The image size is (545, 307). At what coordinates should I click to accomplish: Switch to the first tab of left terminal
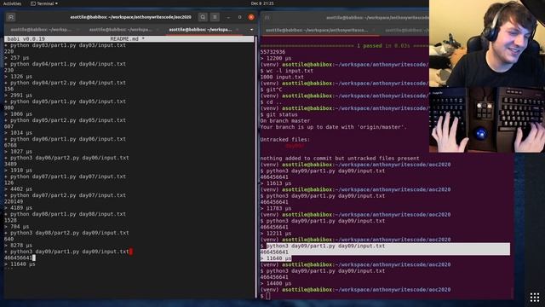point(42,30)
